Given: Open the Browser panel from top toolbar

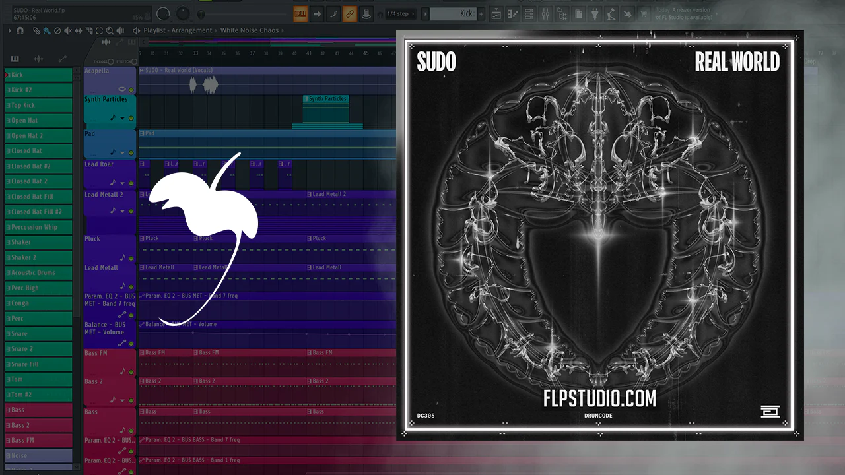Looking at the screenshot, I should tap(562, 14).
